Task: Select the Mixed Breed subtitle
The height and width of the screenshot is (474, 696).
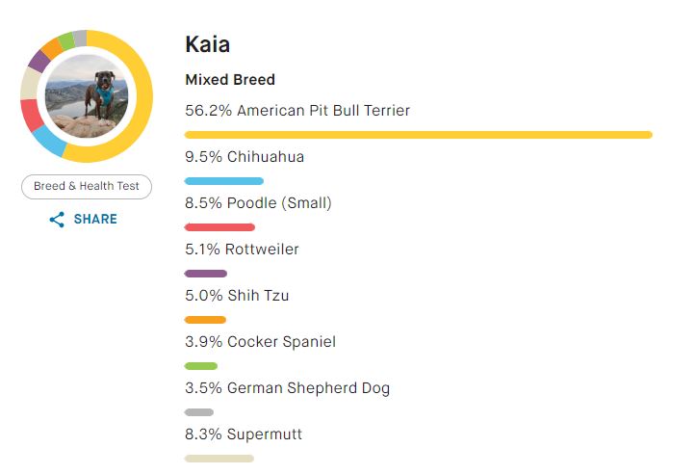Action: click(230, 80)
